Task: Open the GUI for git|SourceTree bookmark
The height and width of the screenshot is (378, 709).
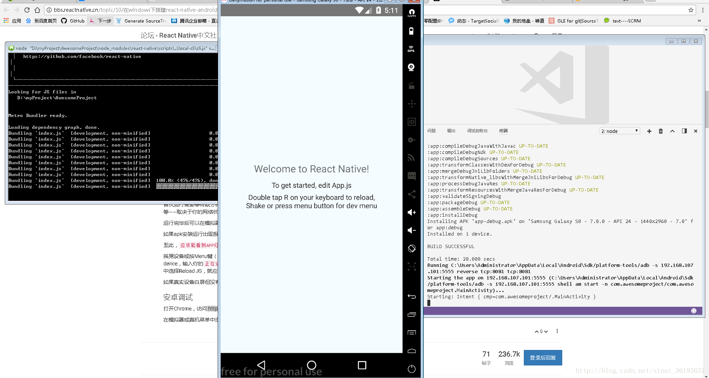Action: click(574, 21)
